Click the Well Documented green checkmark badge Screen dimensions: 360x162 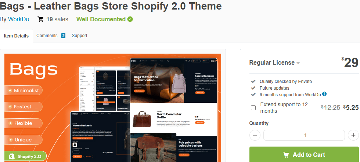(x=130, y=19)
